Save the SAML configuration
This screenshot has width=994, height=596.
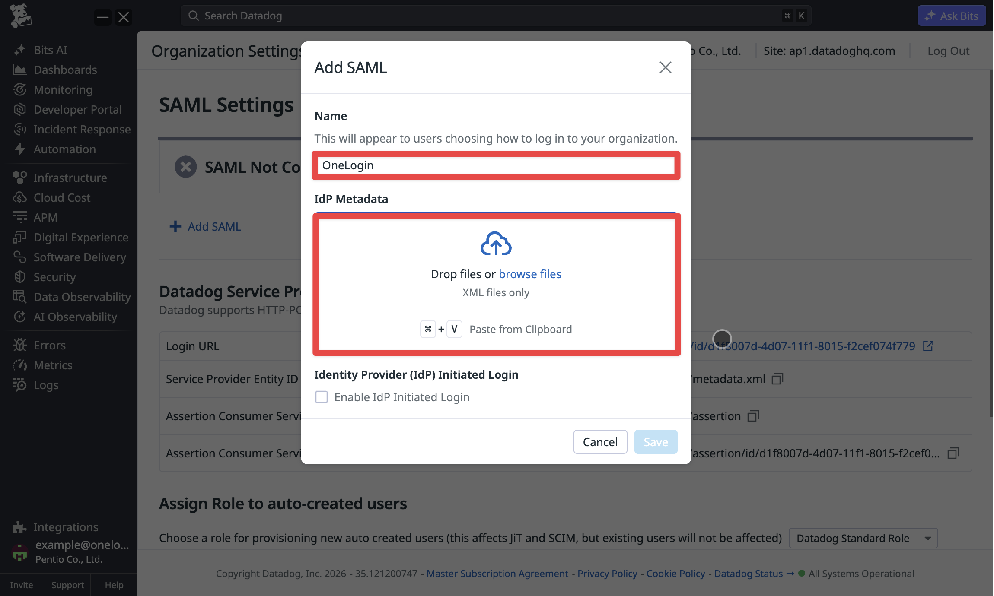(656, 442)
